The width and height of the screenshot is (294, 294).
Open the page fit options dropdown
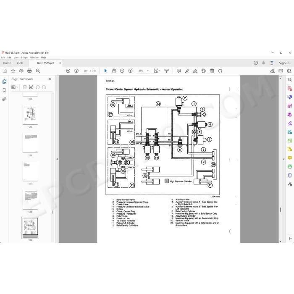(x=157, y=71)
